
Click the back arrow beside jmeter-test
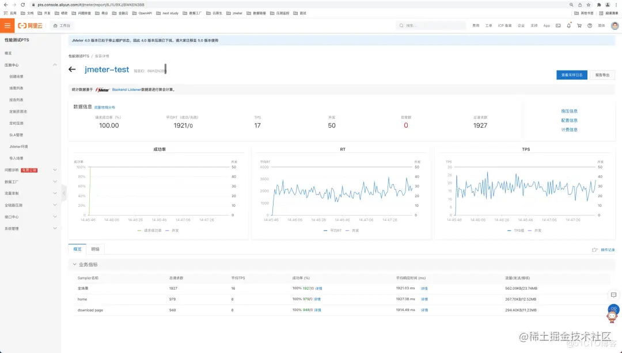[72, 70]
